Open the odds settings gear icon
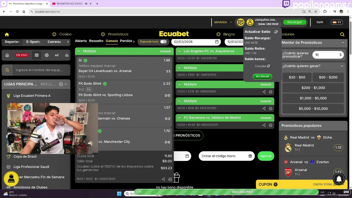 47,55
